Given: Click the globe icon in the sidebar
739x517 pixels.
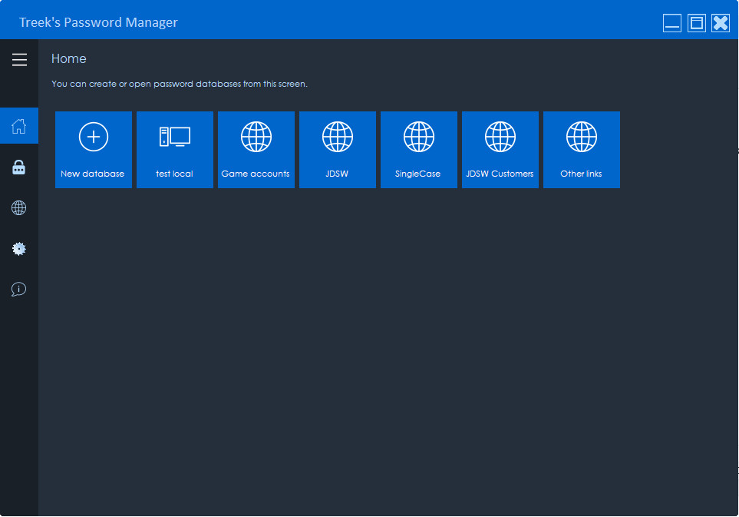Looking at the screenshot, I should click(x=19, y=207).
